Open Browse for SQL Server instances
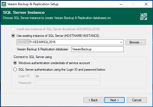 click(x=136, y=42)
